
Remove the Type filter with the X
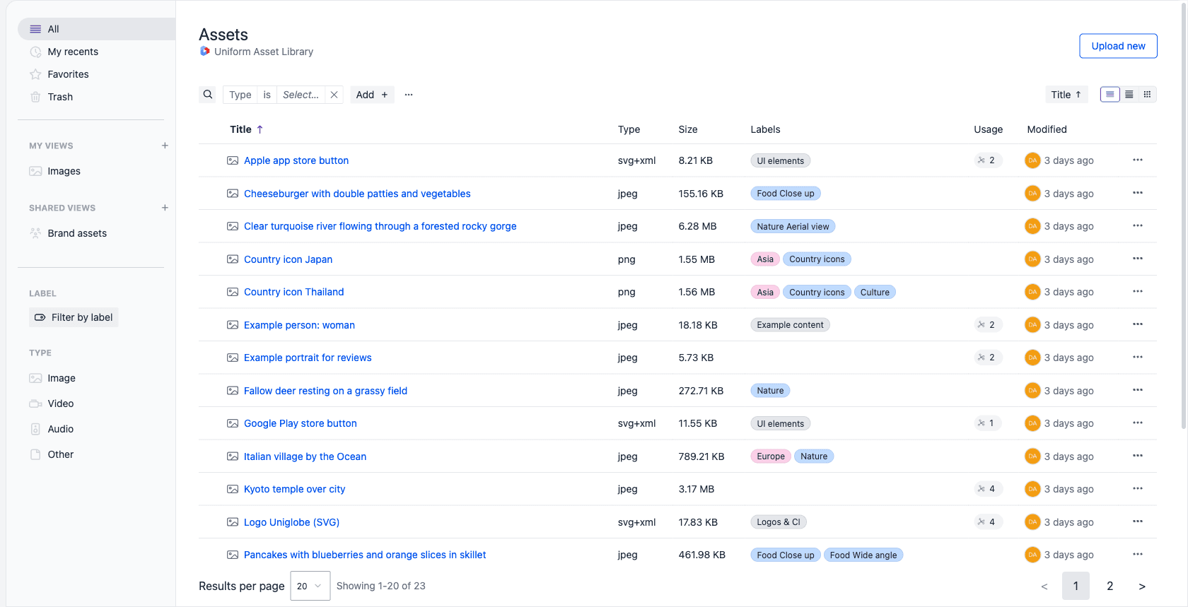point(334,95)
